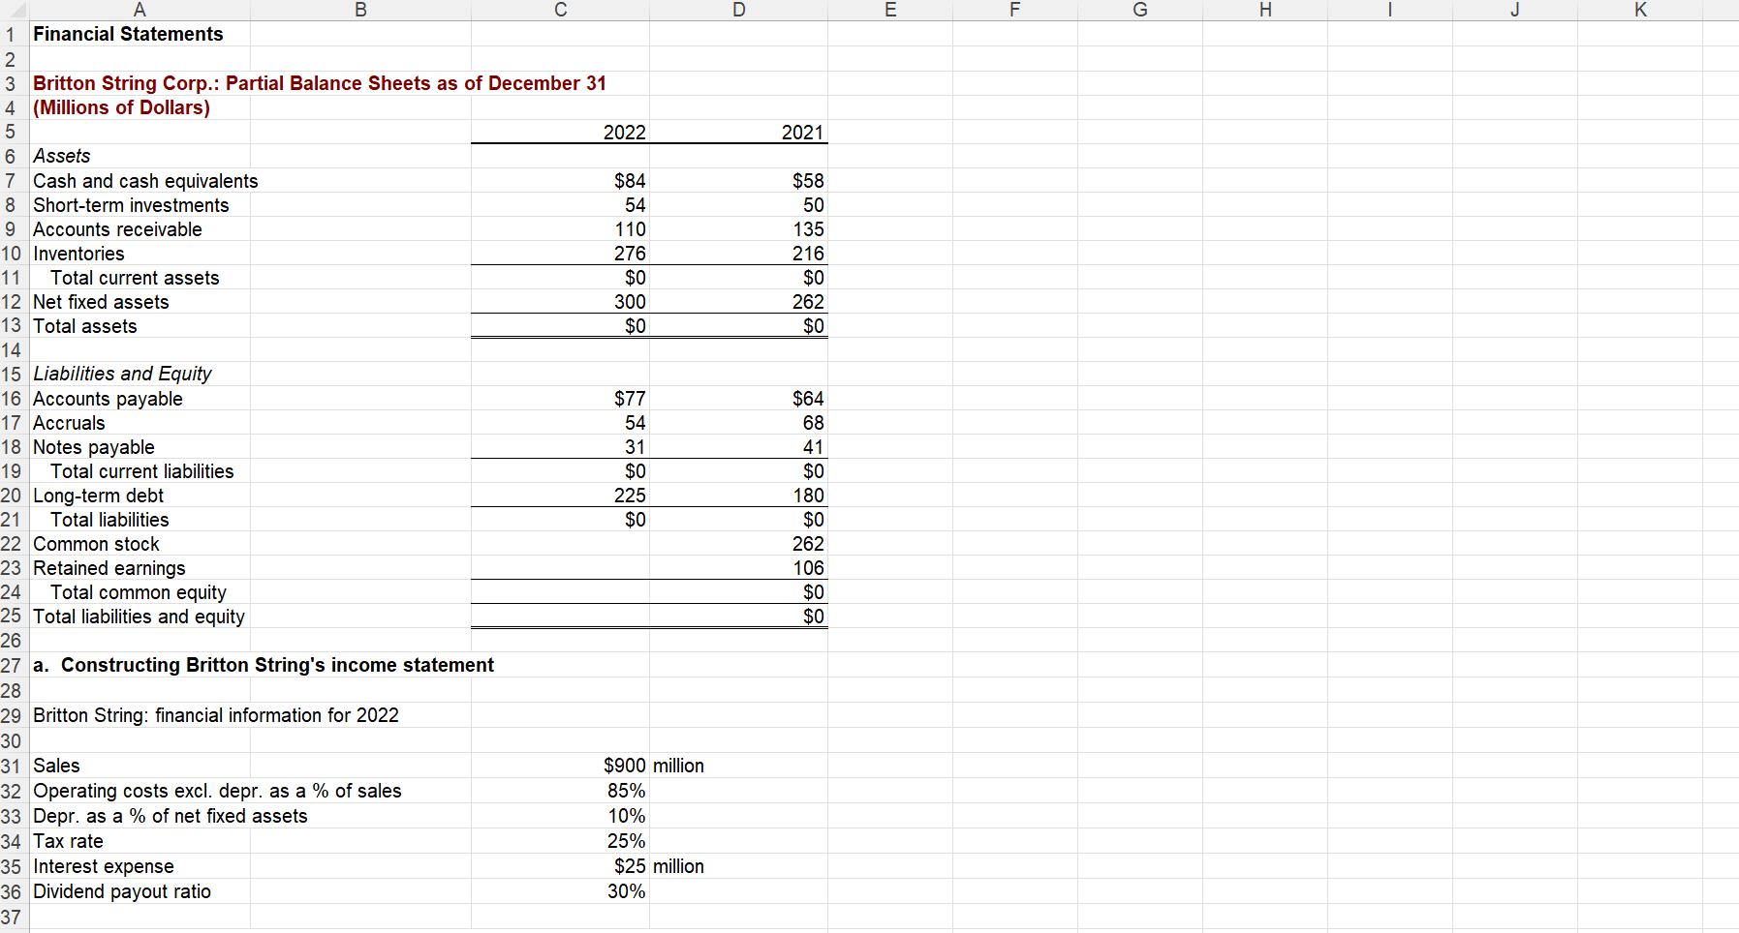Select the "Total liabilities and equity" label
The height and width of the screenshot is (933, 1739).
click(x=139, y=617)
